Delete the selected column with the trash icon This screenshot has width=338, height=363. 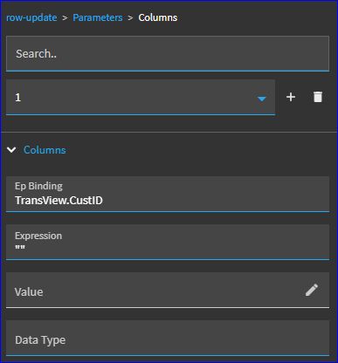click(318, 97)
